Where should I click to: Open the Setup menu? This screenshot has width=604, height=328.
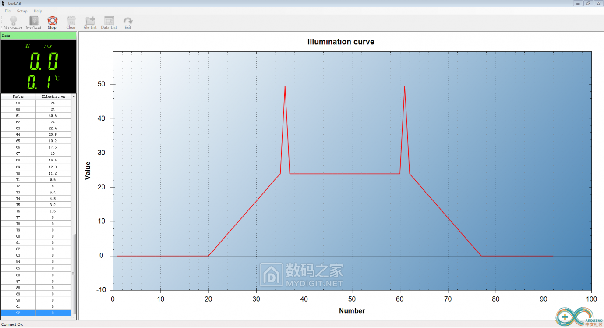pos(22,11)
